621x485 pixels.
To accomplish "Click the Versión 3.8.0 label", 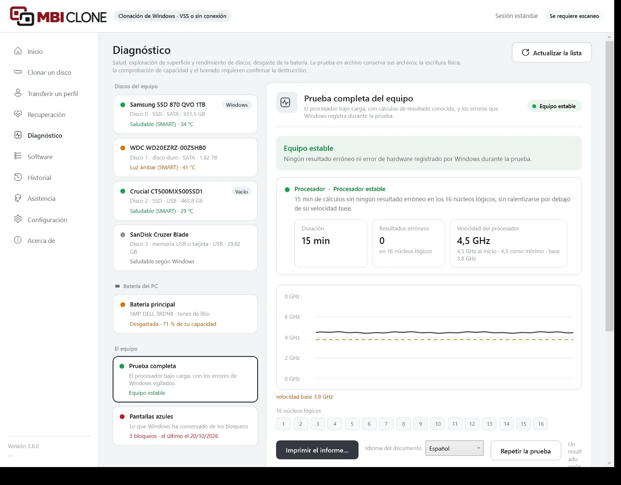I will [x=23, y=446].
